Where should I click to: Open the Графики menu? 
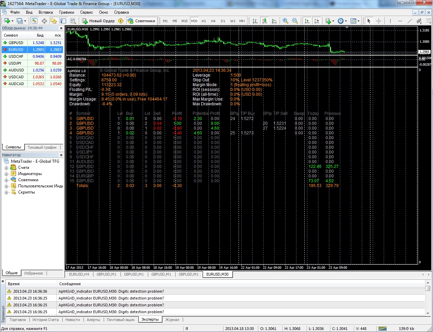pos(66,12)
